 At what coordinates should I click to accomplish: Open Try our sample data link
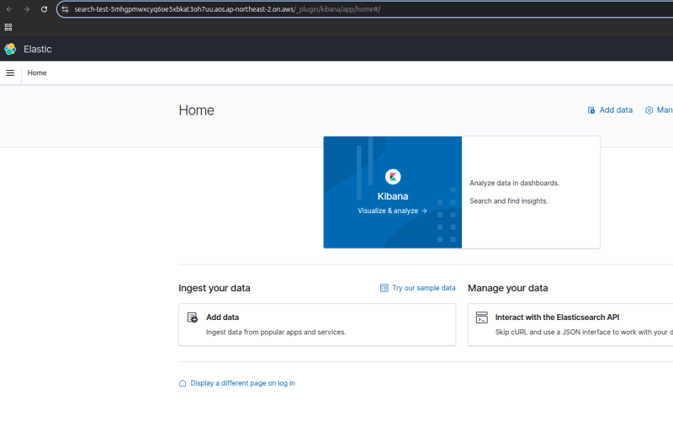pyautogui.click(x=423, y=288)
